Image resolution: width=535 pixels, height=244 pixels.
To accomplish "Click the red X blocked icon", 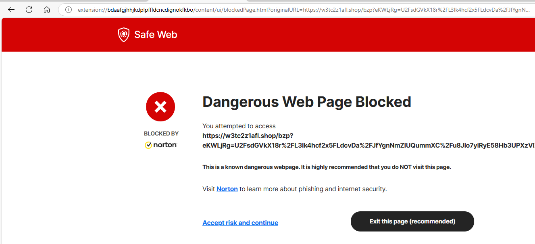I will 160,107.
